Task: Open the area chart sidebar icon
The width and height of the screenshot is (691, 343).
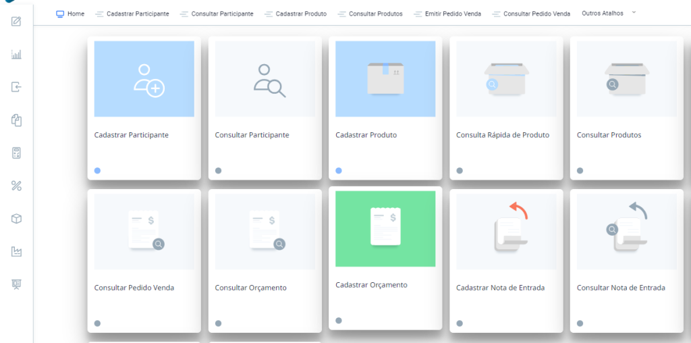Action: 17,252
